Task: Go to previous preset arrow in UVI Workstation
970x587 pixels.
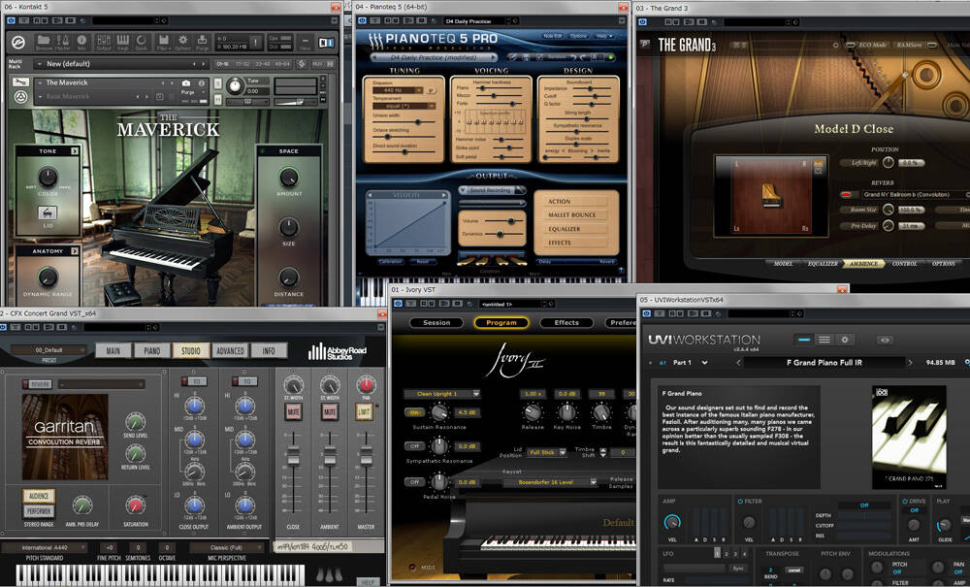Action: click(x=738, y=363)
